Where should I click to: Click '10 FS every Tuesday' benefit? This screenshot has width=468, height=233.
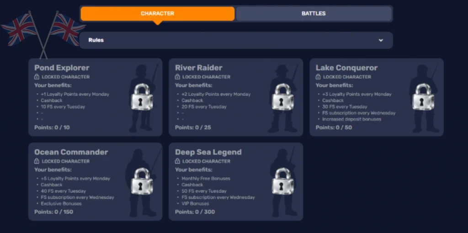coord(63,107)
